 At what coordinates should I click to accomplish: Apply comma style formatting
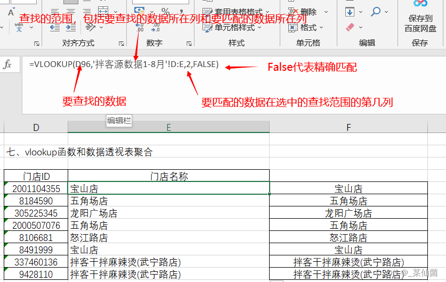click(182, 12)
